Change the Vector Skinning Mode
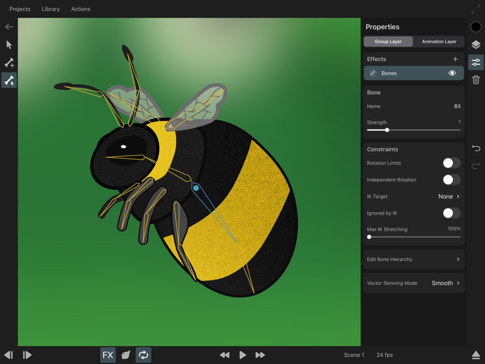485x364 pixels. (x=444, y=283)
